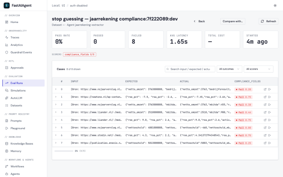Open case 6 external link icon
The width and height of the screenshot is (283, 177).
(x=265, y=135)
